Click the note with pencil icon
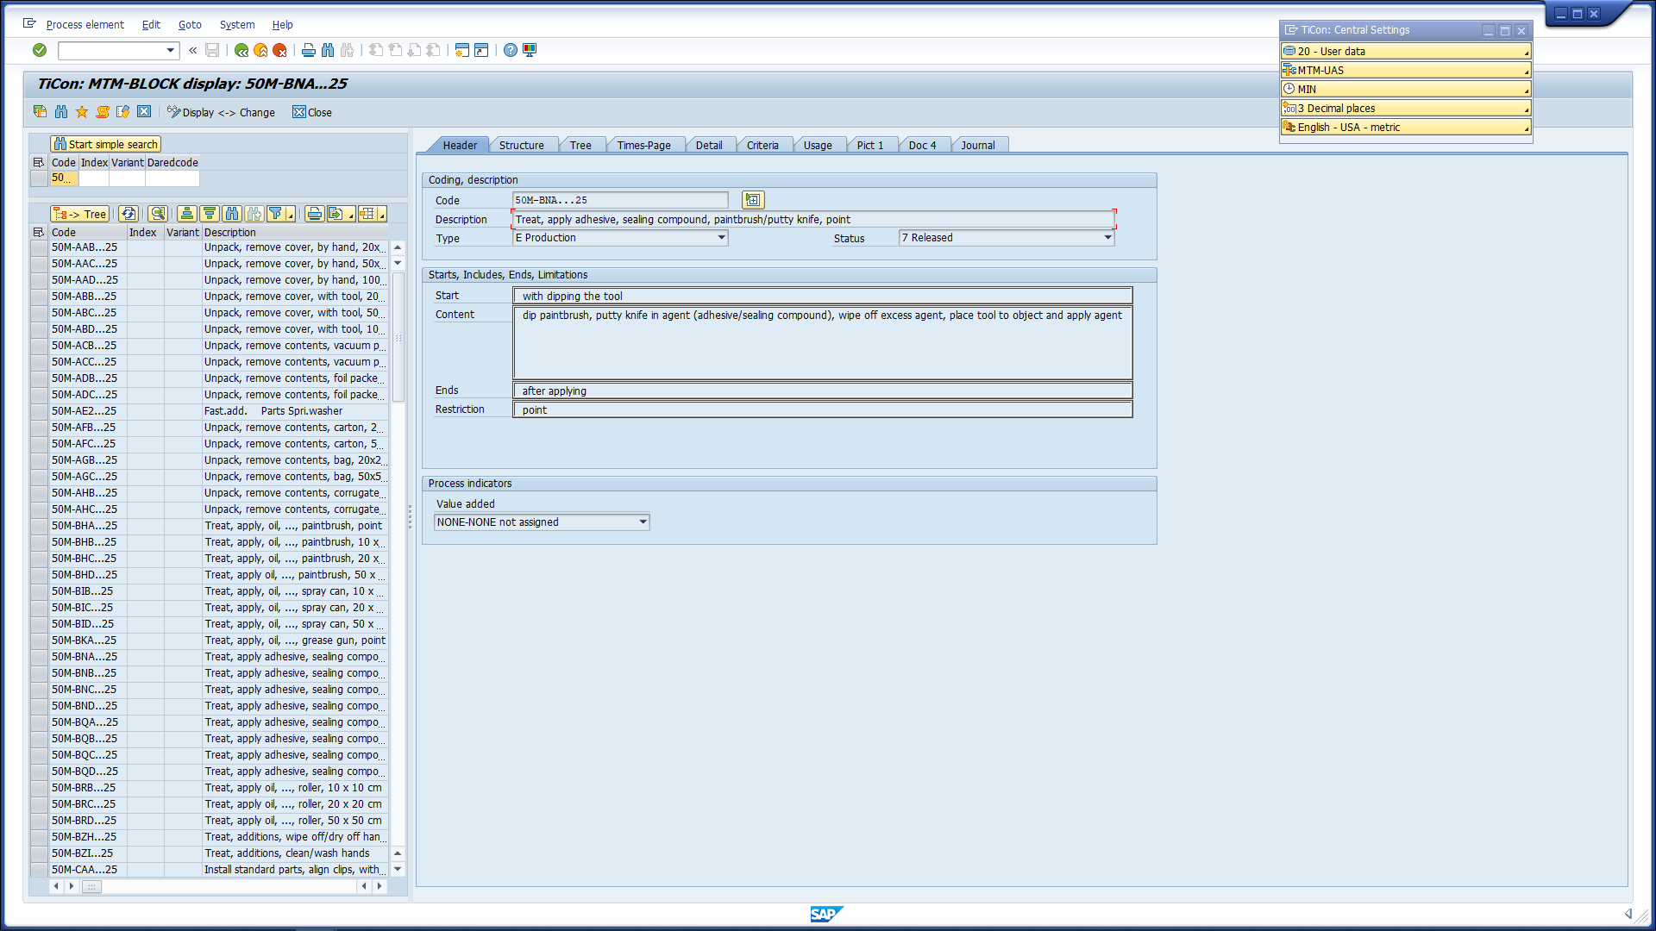1656x931 pixels. (x=123, y=112)
